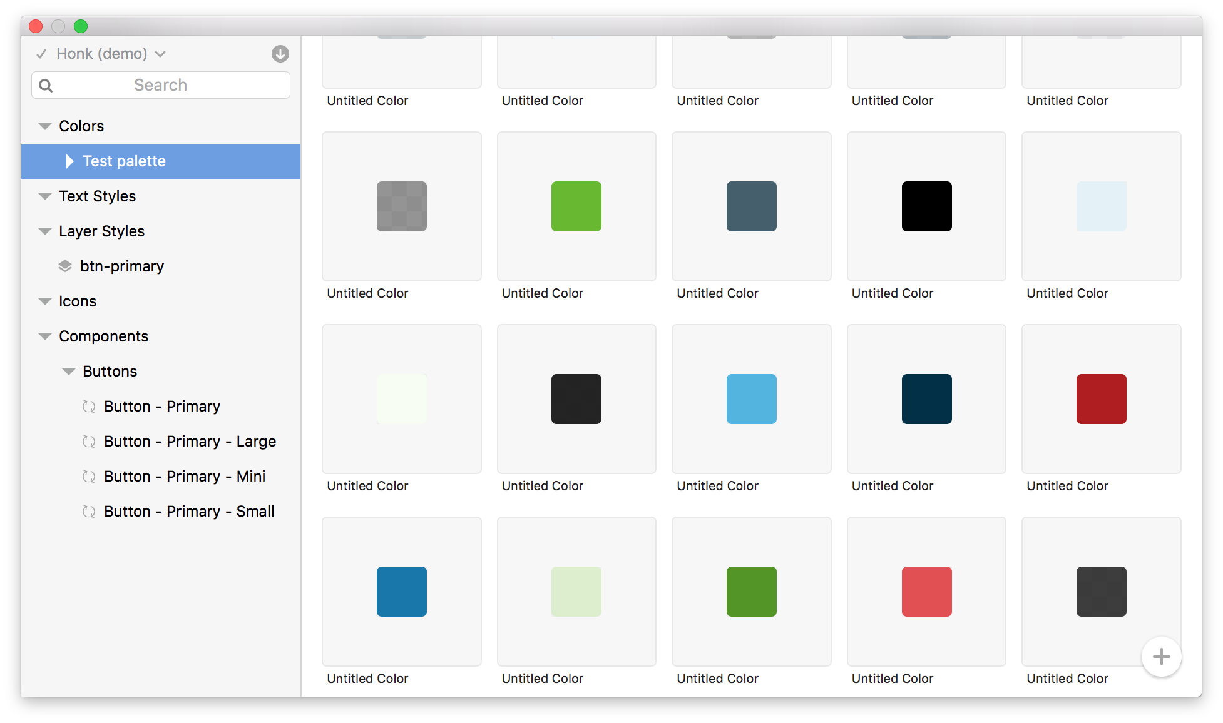Expand the Test palette disclosure triangle
The image size is (1223, 723).
tap(69, 161)
